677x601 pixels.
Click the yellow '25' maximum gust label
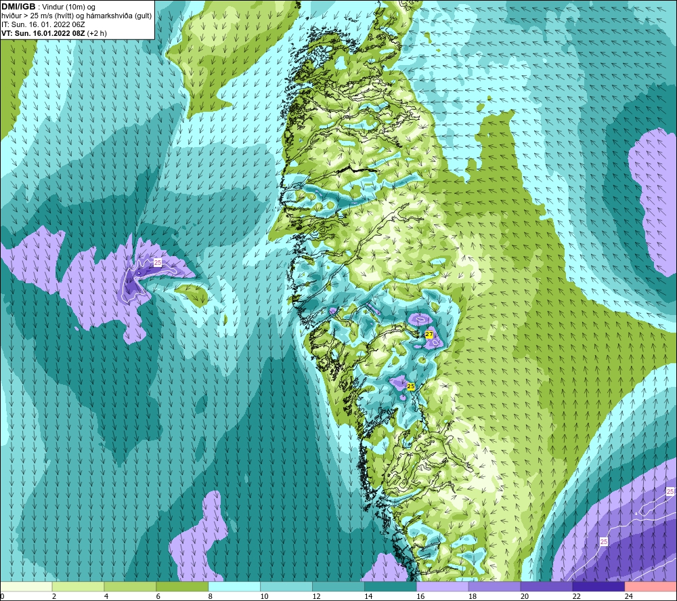coord(411,386)
